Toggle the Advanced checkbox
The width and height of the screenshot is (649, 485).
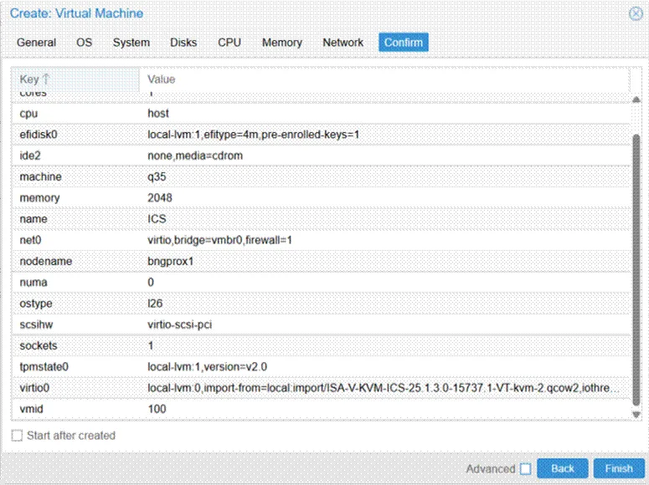point(526,469)
